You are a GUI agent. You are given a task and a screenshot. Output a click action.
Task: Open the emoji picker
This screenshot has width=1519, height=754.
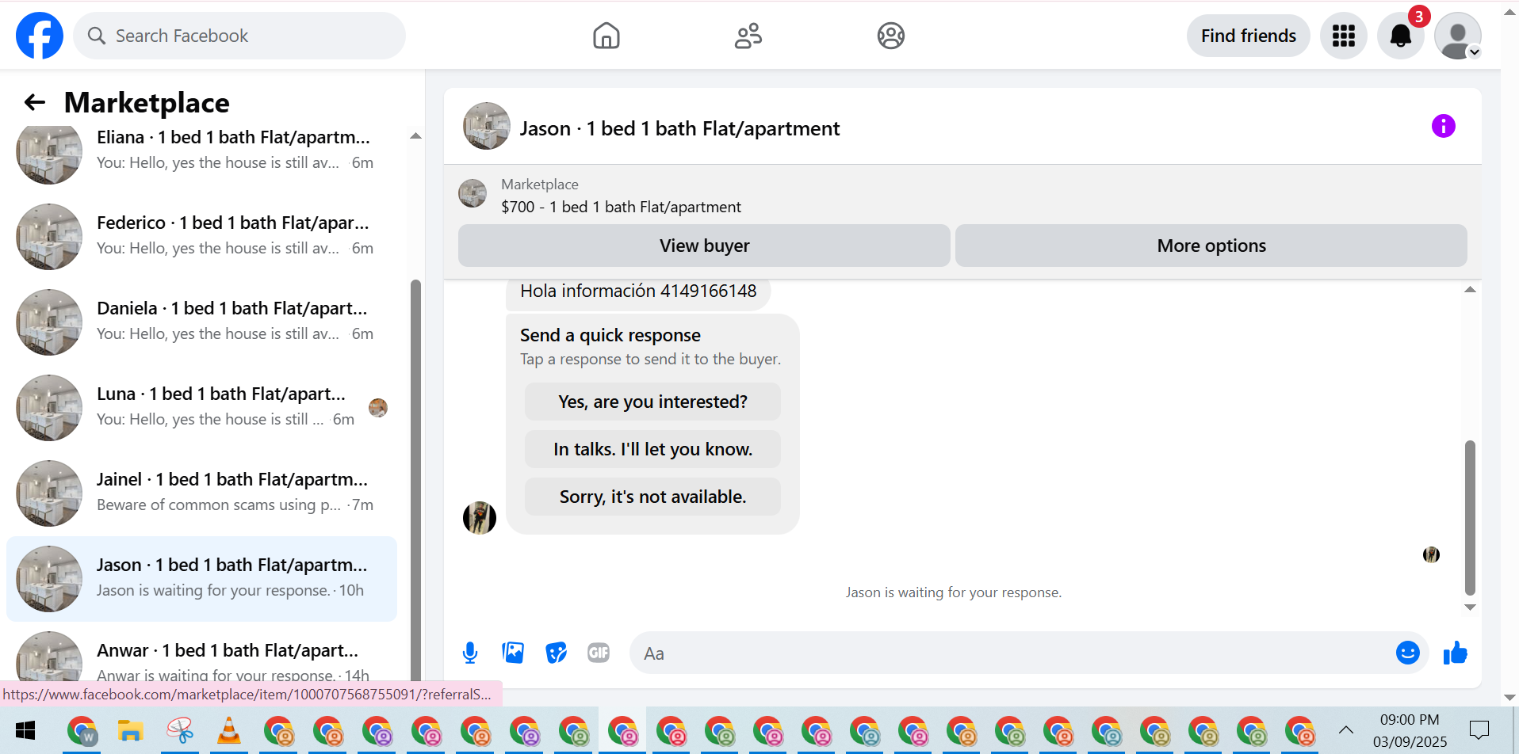1408,653
